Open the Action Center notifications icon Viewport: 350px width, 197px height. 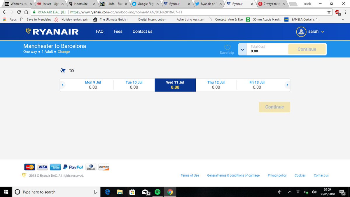click(342, 192)
